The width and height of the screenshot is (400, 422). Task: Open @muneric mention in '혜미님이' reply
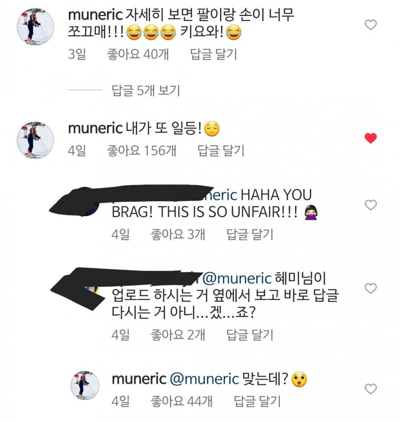[x=237, y=278]
